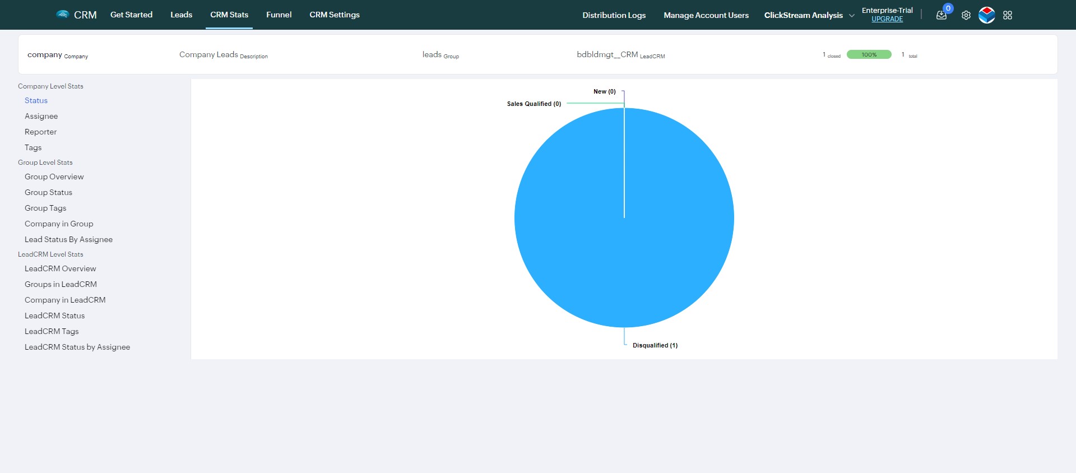Open Group Tags stats
The width and height of the screenshot is (1076, 473).
45,208
